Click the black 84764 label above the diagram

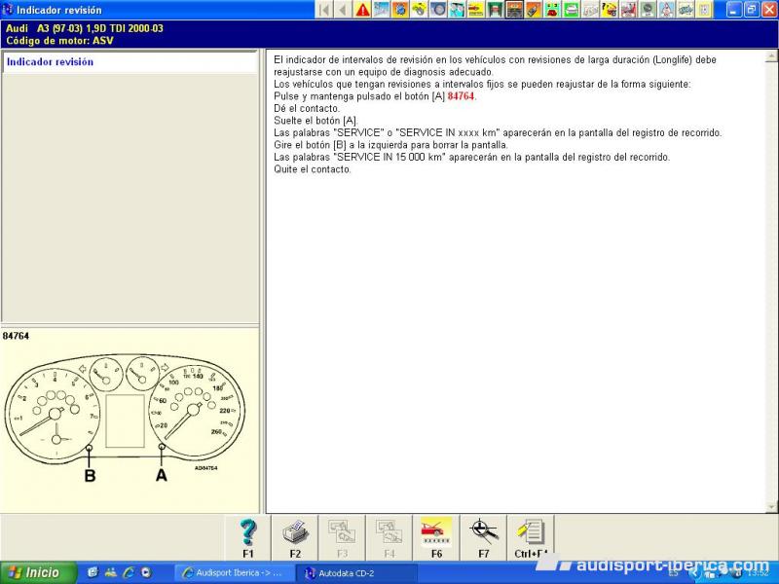tap(16, 336)
